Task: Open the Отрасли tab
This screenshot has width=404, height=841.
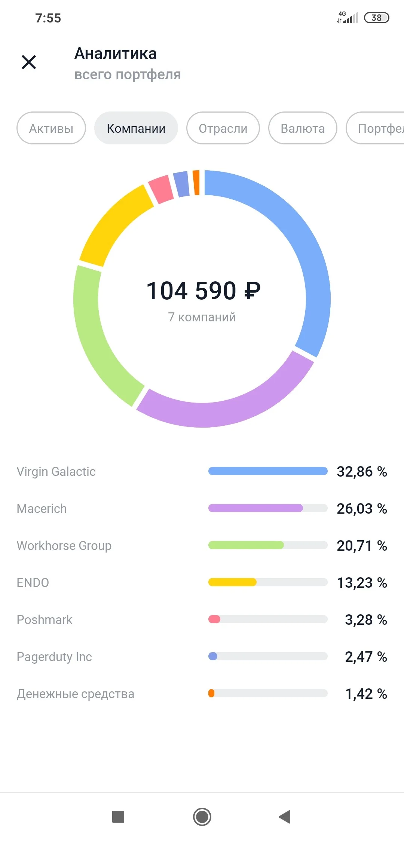Action: pyautogui.click(x=223, y=128)
